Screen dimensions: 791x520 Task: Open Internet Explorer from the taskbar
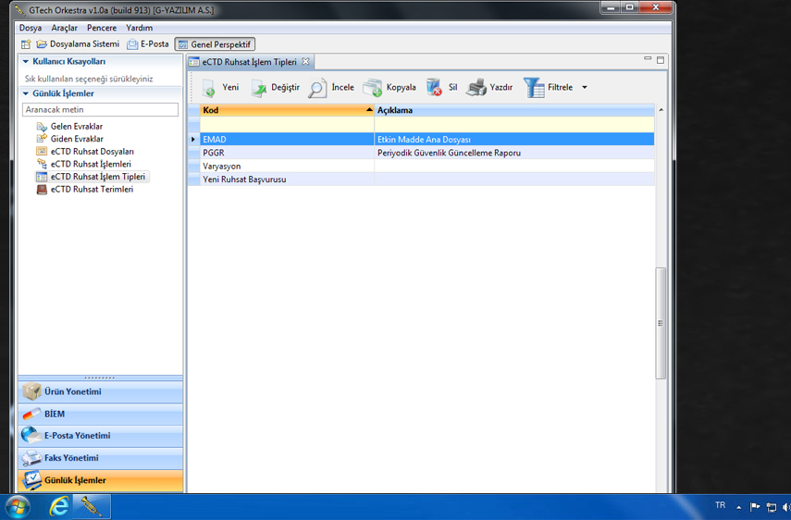coord(58,506)
